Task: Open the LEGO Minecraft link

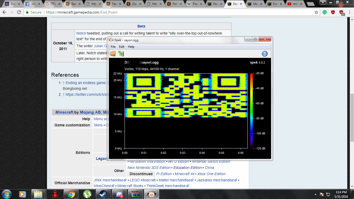Action: pyautogui.click(x=143, y=180)
